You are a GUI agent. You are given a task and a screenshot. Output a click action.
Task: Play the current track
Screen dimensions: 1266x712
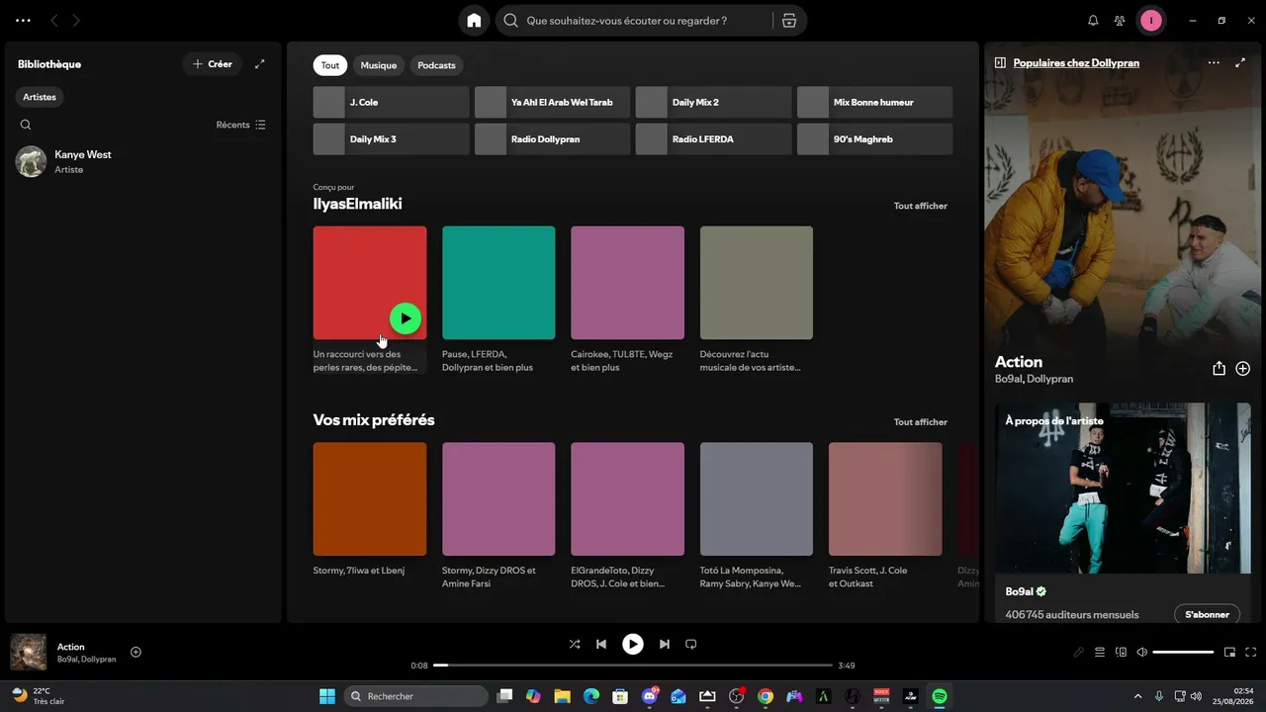(x=633, y=644)
